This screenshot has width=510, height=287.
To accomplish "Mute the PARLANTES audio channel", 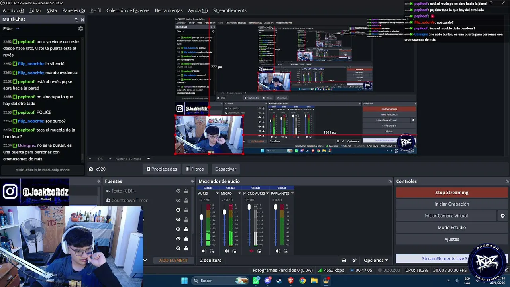I will [278, 251].
